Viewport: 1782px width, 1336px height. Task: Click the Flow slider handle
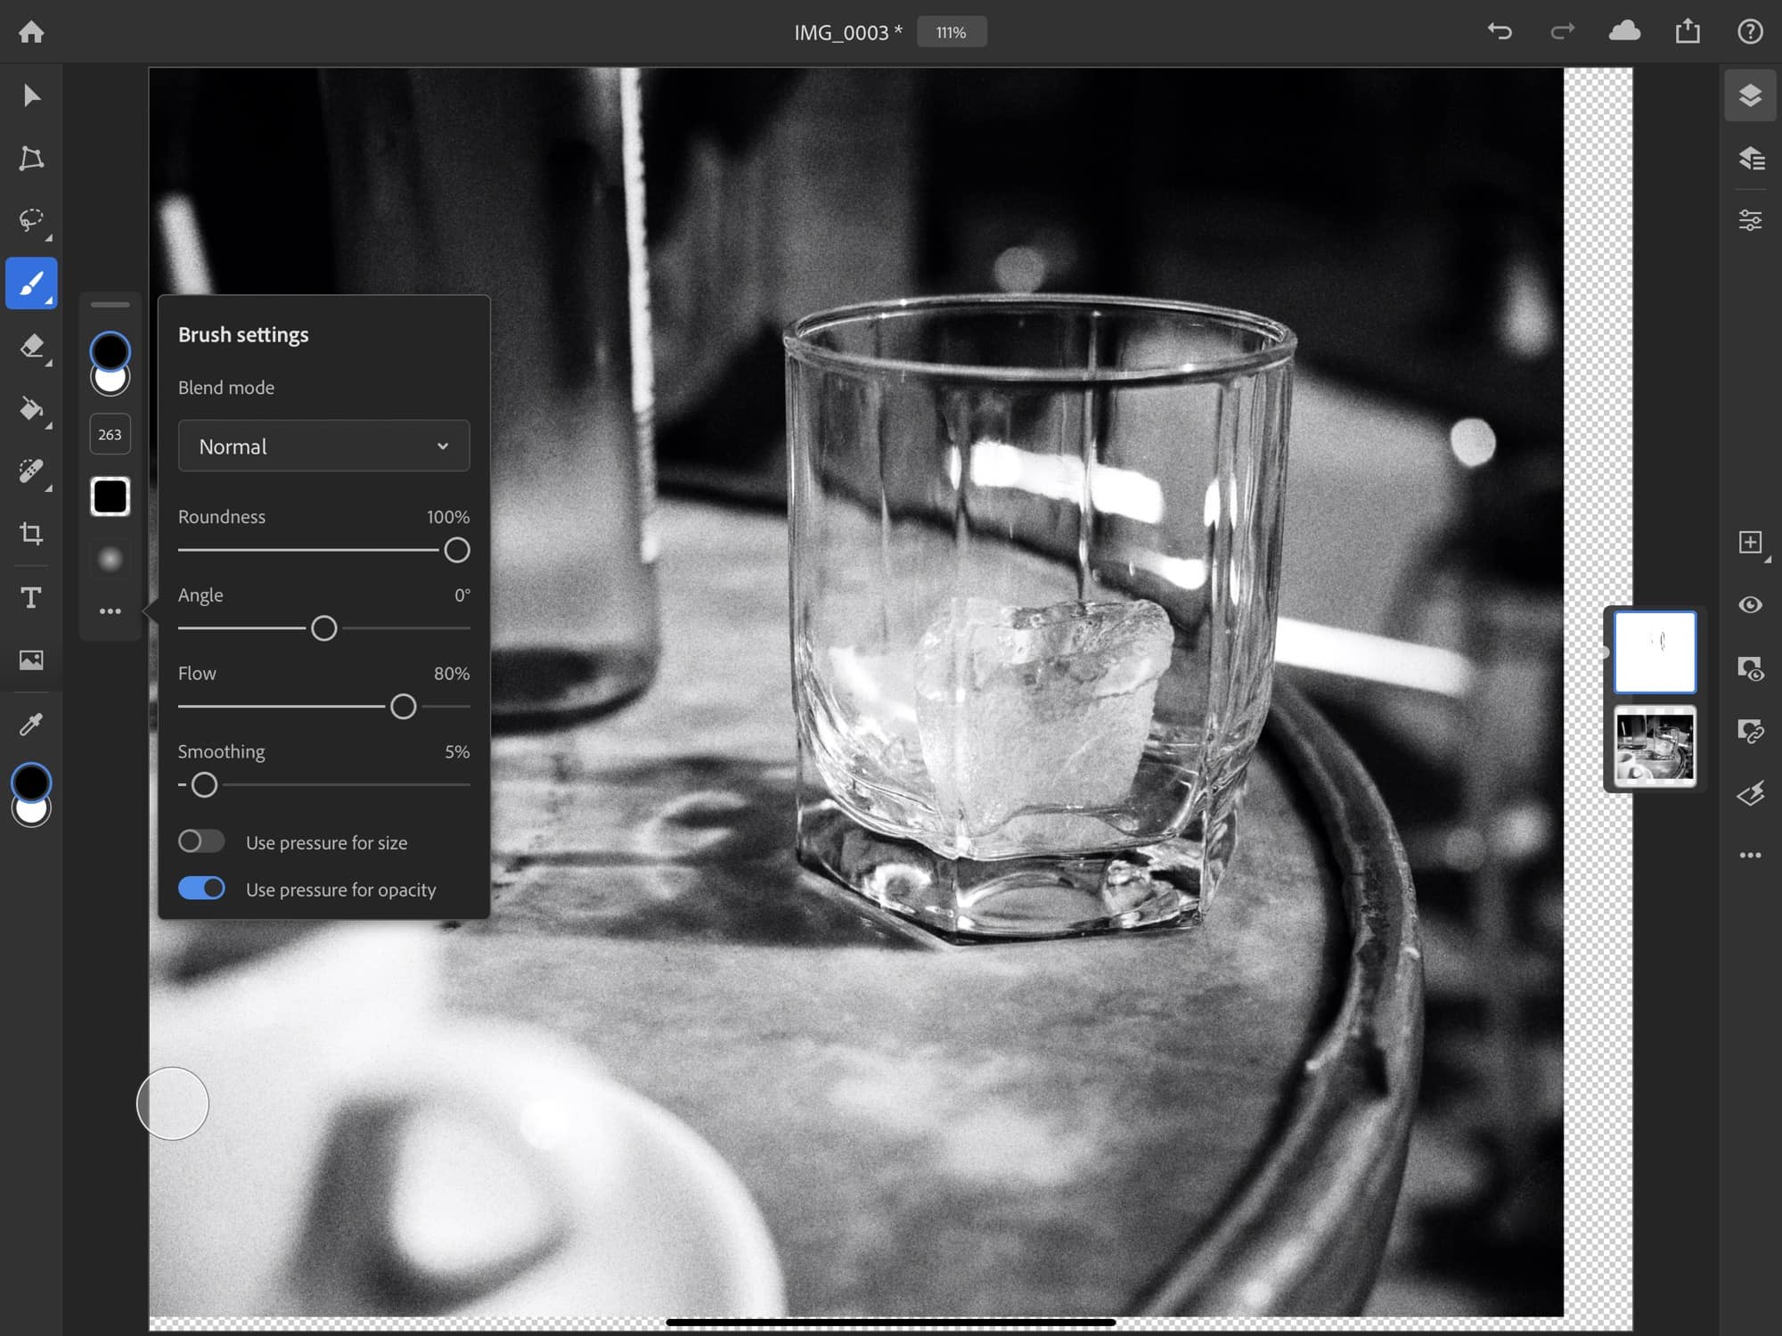[403, 706]
